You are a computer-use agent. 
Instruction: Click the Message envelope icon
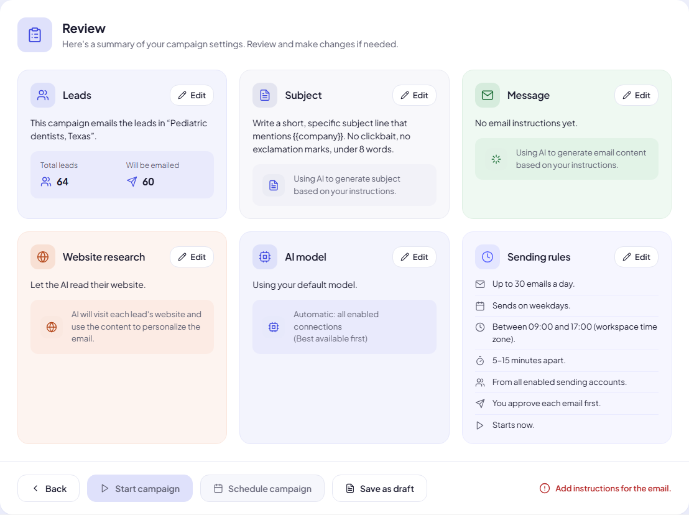pos(488,95)
